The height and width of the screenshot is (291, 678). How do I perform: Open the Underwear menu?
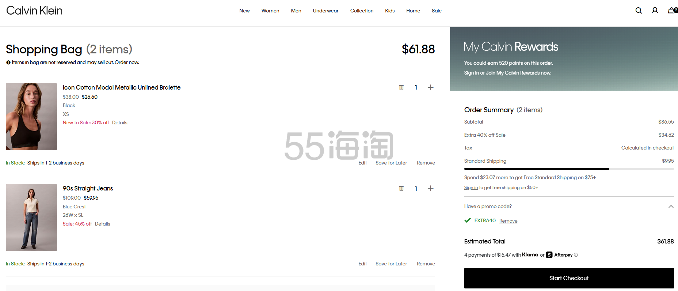tap(325, 11)
